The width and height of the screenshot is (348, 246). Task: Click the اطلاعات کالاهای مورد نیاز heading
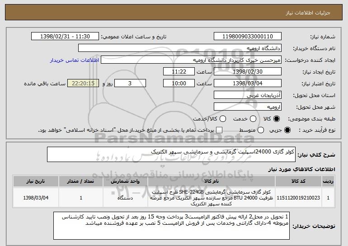coord(301,169)
